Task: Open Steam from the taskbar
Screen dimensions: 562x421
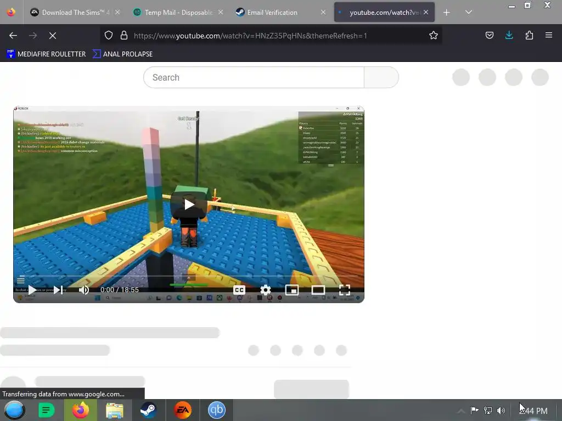Action: 148,410
